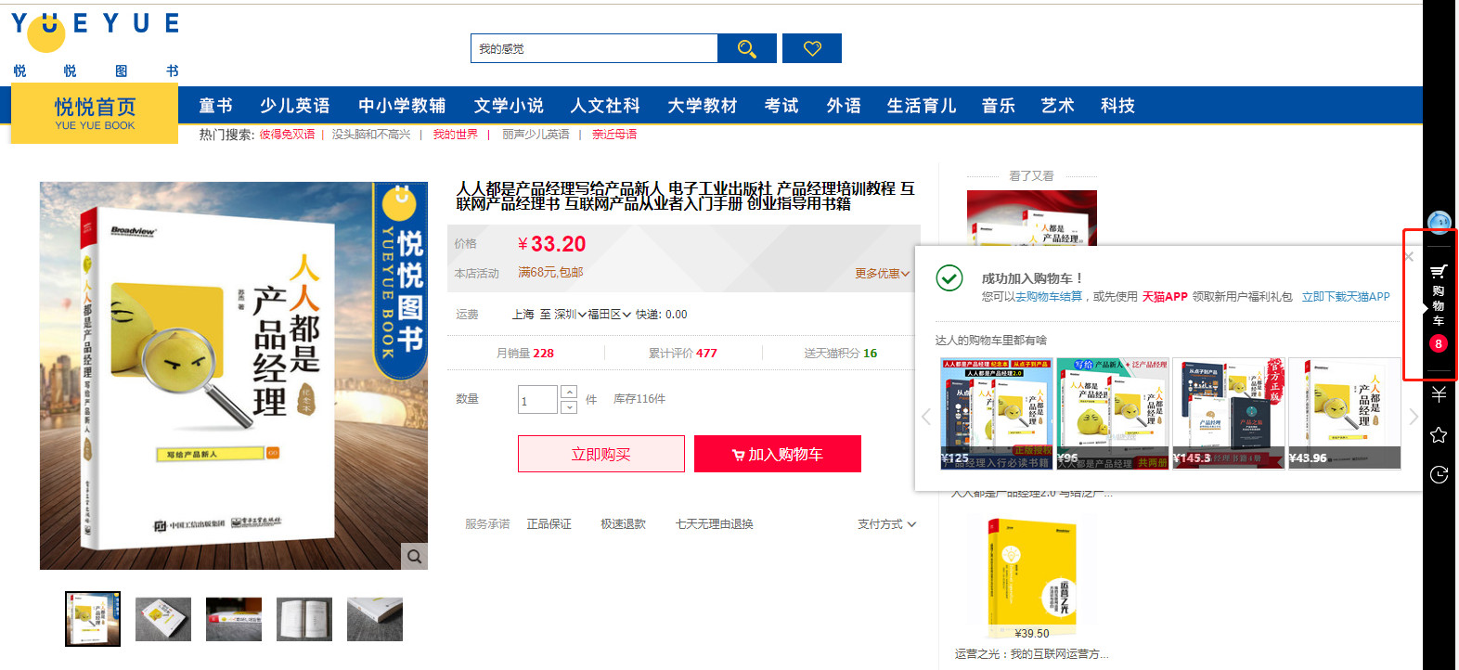Click the yen coupon icon in sidebar
The width and height of the screenshot is (1459, 670).
pos(1439,394)
